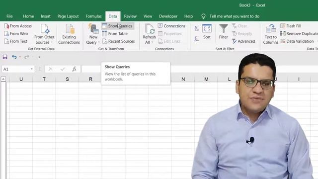Redo the last action
This screenshot has width=318, height=179.
tap(26, 57)
